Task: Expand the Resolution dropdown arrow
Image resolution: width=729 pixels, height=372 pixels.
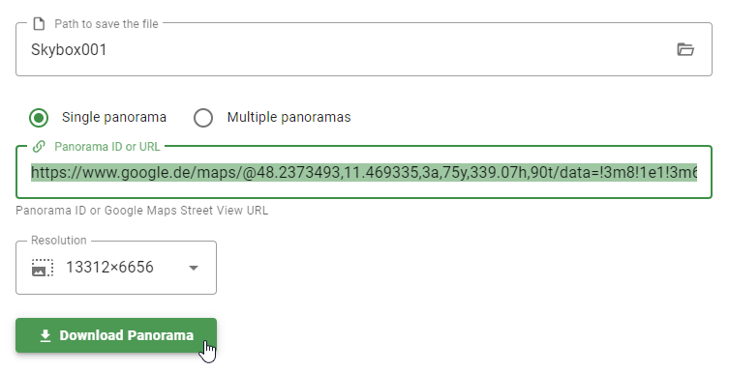Action: tap(194, 268)
